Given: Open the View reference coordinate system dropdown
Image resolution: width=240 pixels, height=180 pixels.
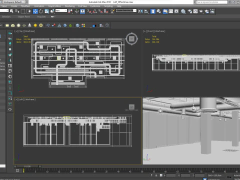Looking at the screenshot, I should tap(61, 10).
